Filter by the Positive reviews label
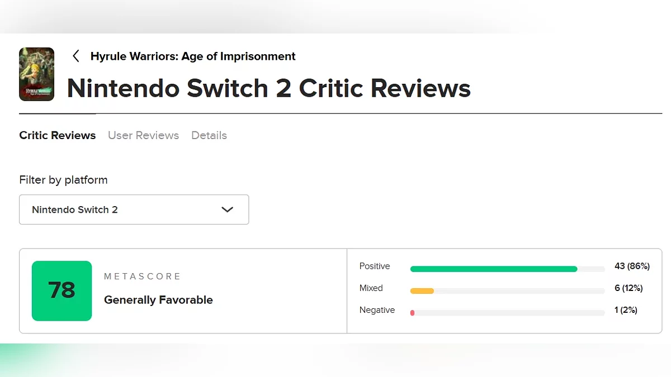 [x=375, y=266]
